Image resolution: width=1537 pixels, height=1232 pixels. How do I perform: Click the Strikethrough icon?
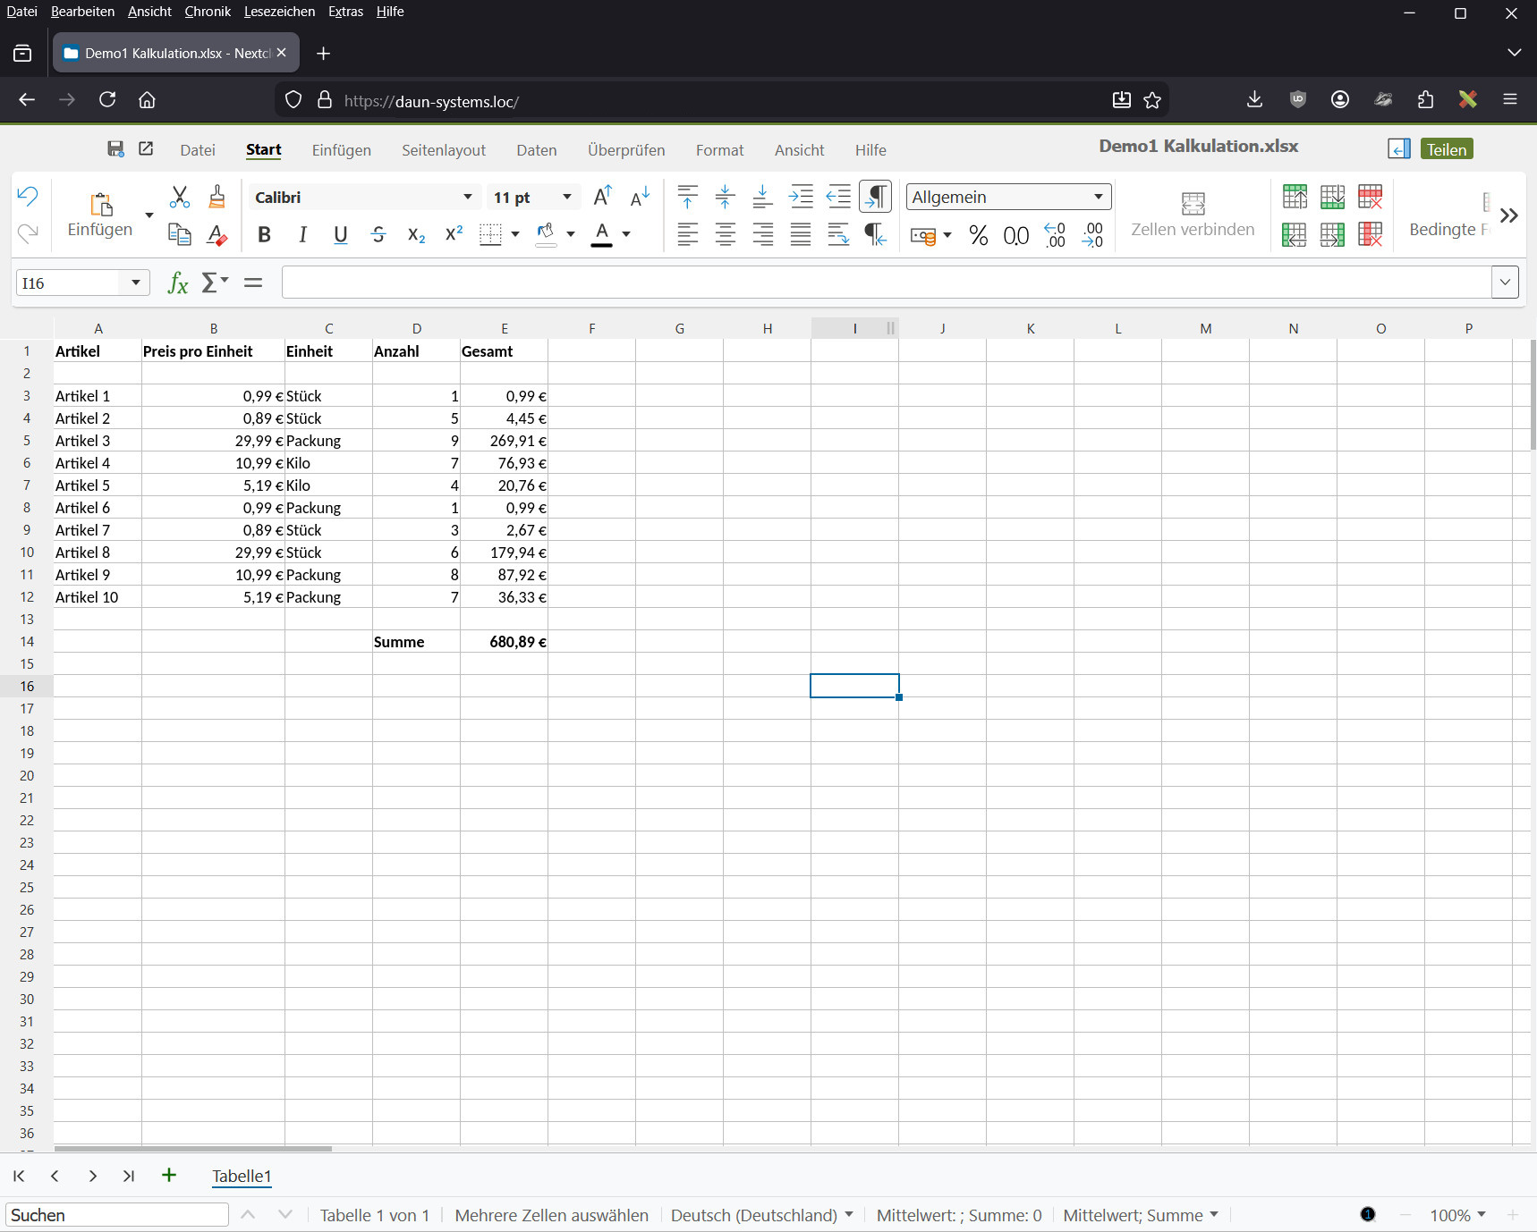378,234
